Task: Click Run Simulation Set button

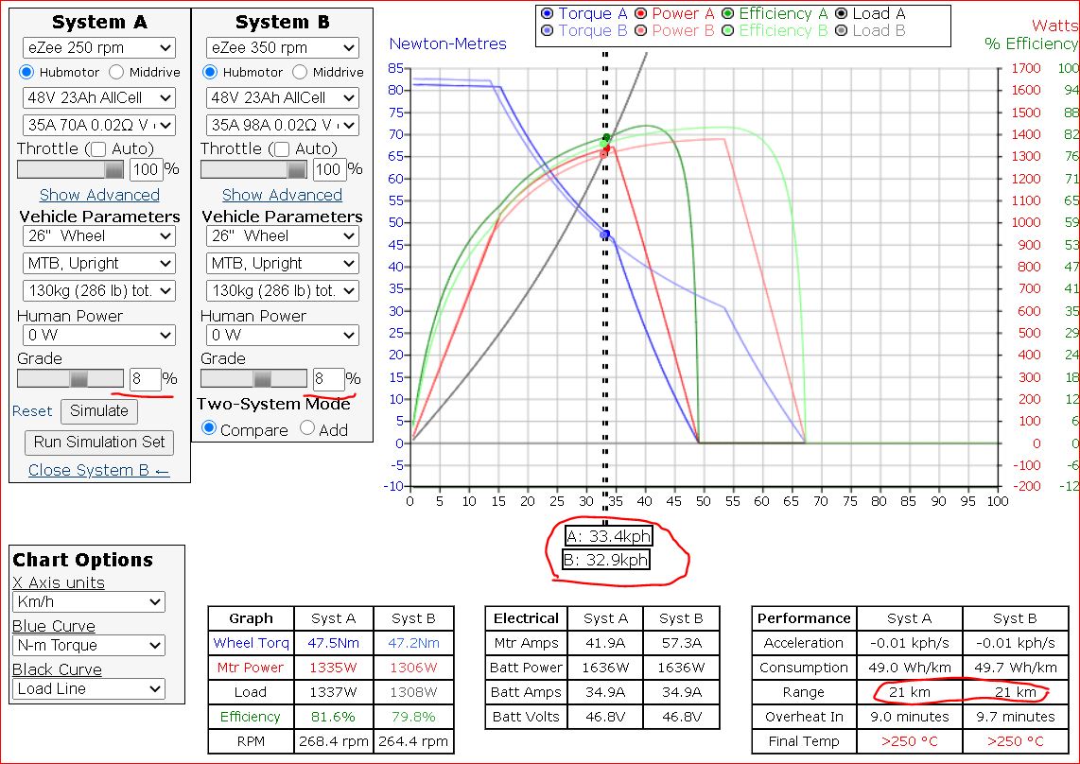Action: 99,443
